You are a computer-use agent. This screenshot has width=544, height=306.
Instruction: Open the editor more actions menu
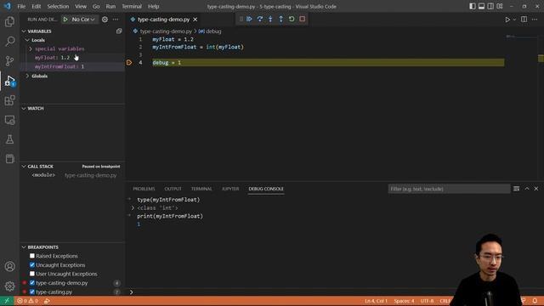535,20
